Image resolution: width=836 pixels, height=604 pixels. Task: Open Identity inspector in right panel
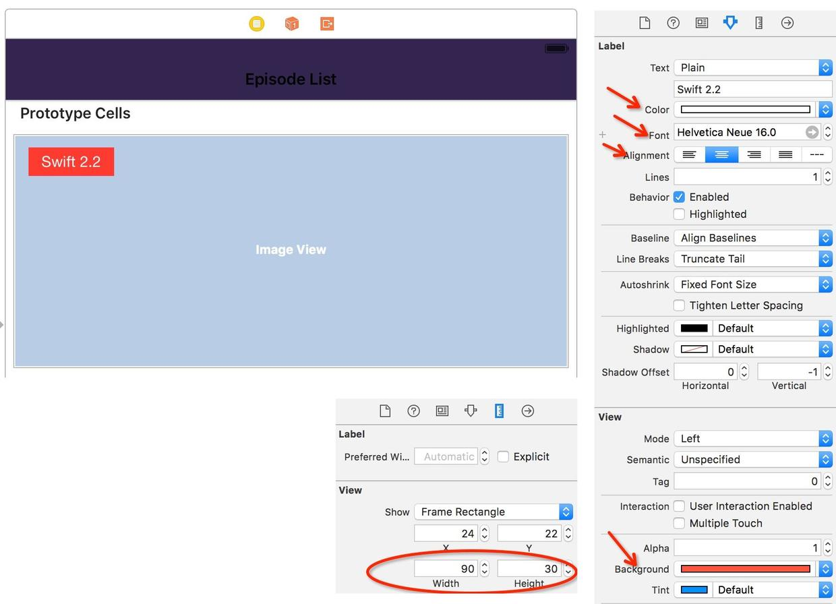pos(702,23)
